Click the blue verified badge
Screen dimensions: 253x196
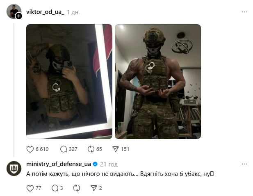(96, 164)
